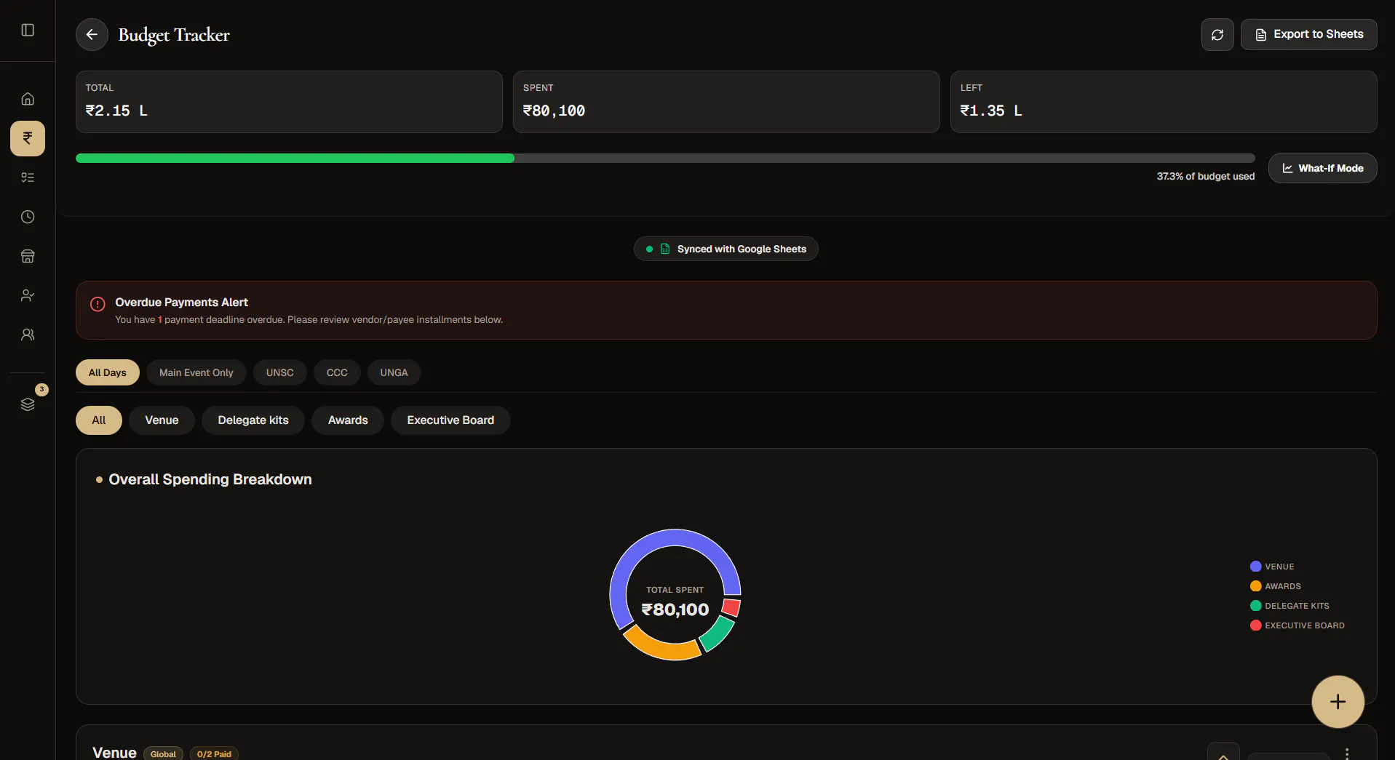Click the Global tag beside Venue
The height and width of the screenshot is (760, 1395).
tap(163, 754)
